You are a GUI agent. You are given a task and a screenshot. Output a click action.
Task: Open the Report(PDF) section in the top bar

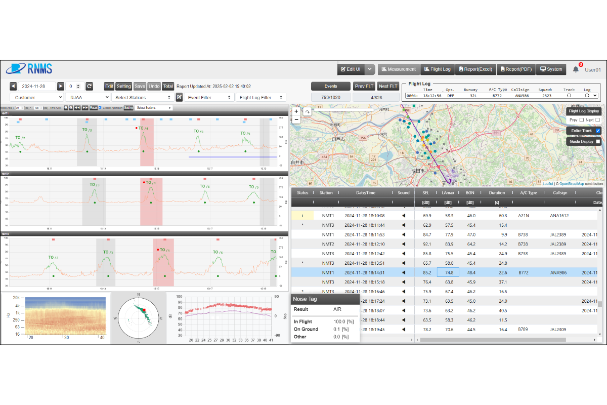[x=516, y=69]
